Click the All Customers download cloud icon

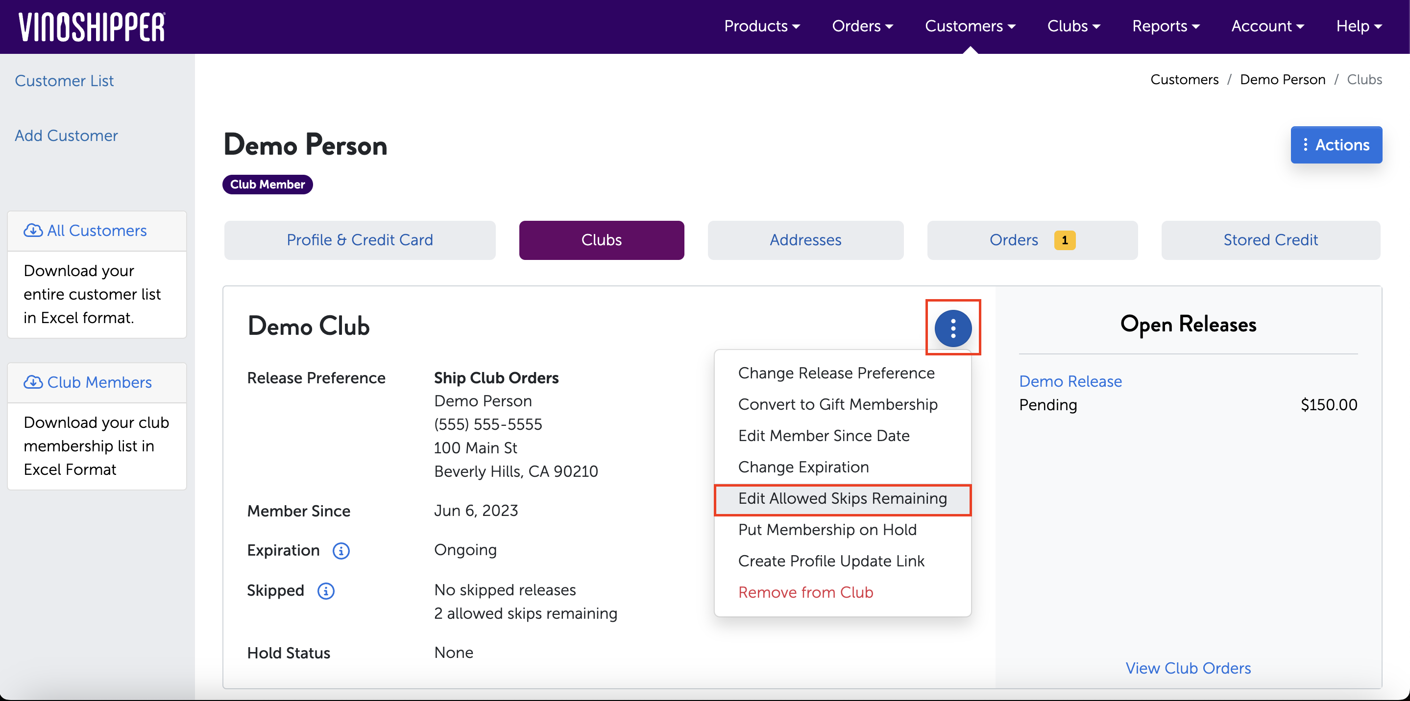33,230
